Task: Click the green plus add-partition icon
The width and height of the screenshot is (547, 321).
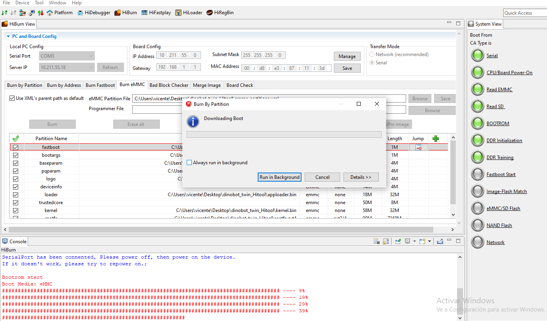Action: pos(436,139)
